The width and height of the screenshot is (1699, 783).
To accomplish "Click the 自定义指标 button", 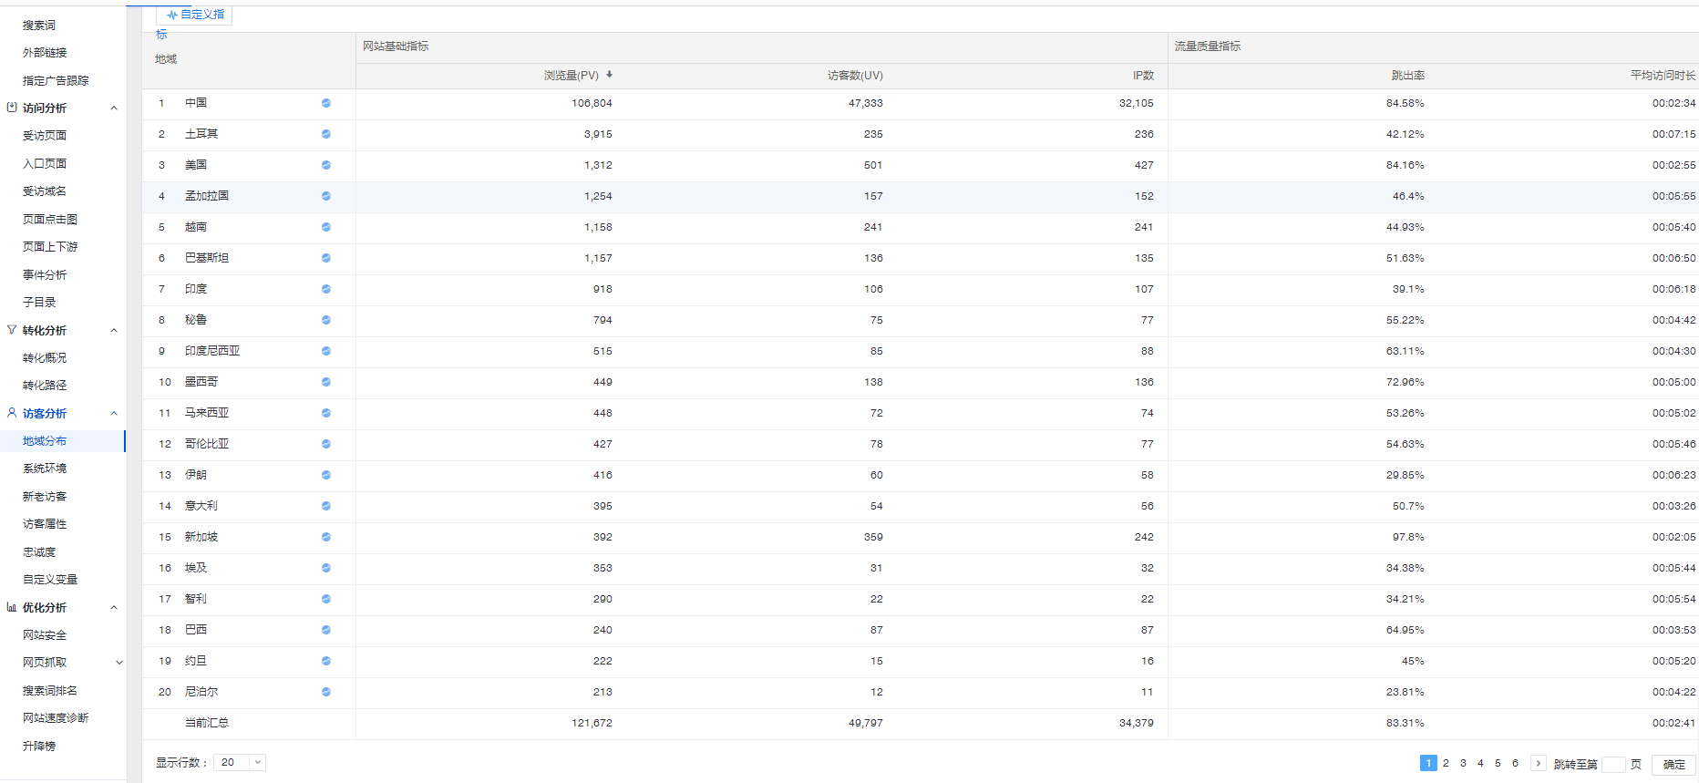I will tap(194, 15).
